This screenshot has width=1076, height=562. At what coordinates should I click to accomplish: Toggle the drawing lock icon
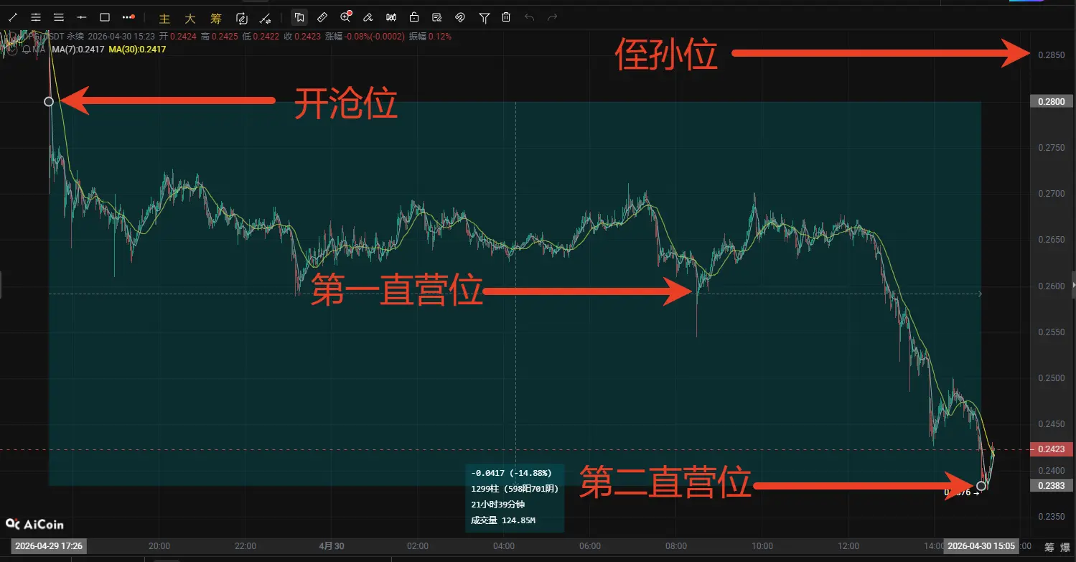414,17
